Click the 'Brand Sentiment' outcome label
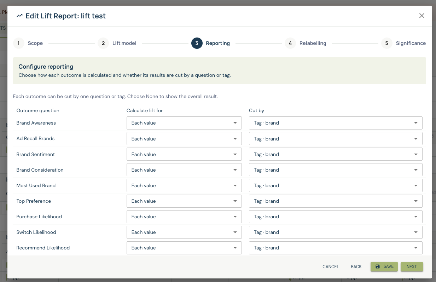 click(35, 154)
